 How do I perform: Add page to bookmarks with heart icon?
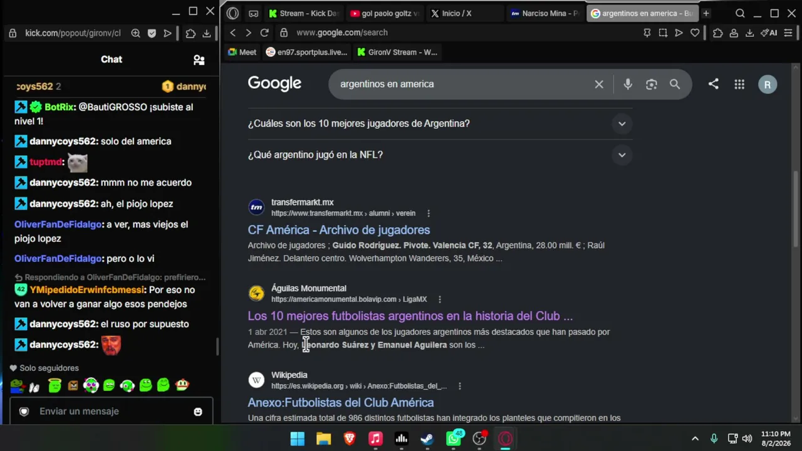tap(695, 33)
